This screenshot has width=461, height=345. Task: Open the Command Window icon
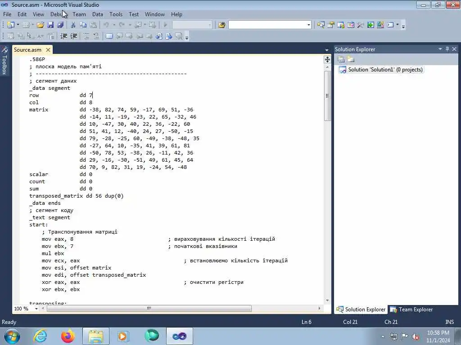click(x=390, y=25)
